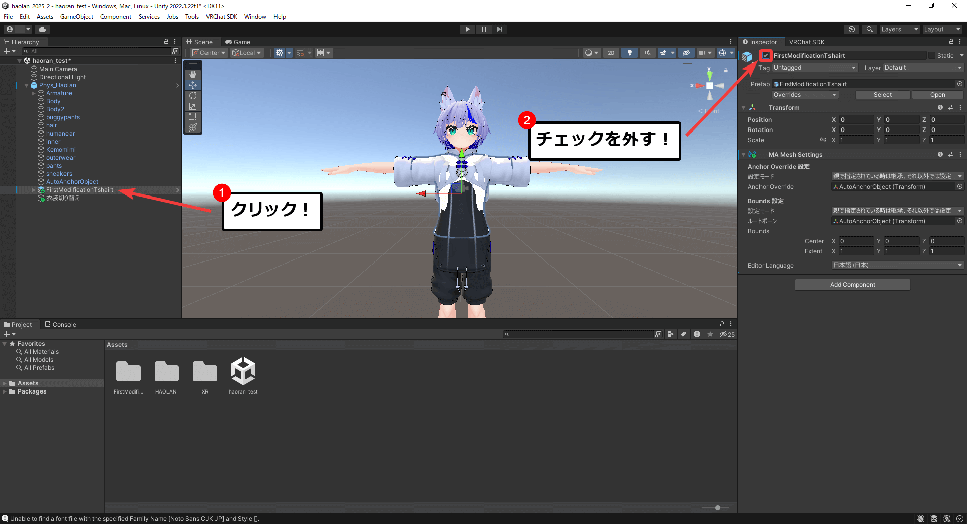This screenshot has width=967, height=524.
Task: Pick object for Anchor Override field
Action: (x=959, y=186)
